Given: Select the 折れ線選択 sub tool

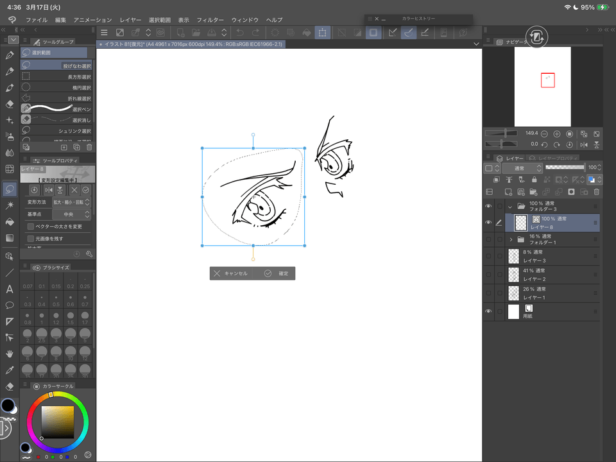Looking at the screenshot, I should (x=56, y=98).
